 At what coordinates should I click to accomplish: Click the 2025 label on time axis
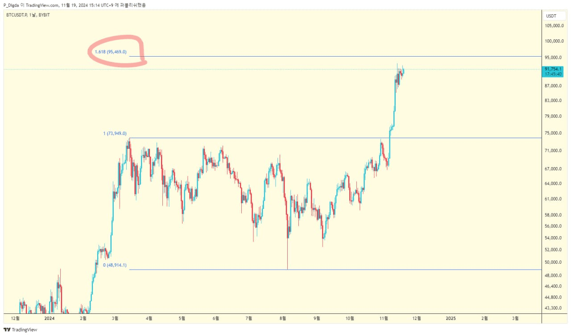click(x=451, y=318)
